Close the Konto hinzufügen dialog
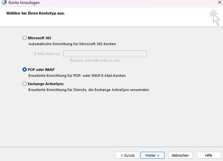The width and height of the screenshot is (223, 161). (219, 2)
